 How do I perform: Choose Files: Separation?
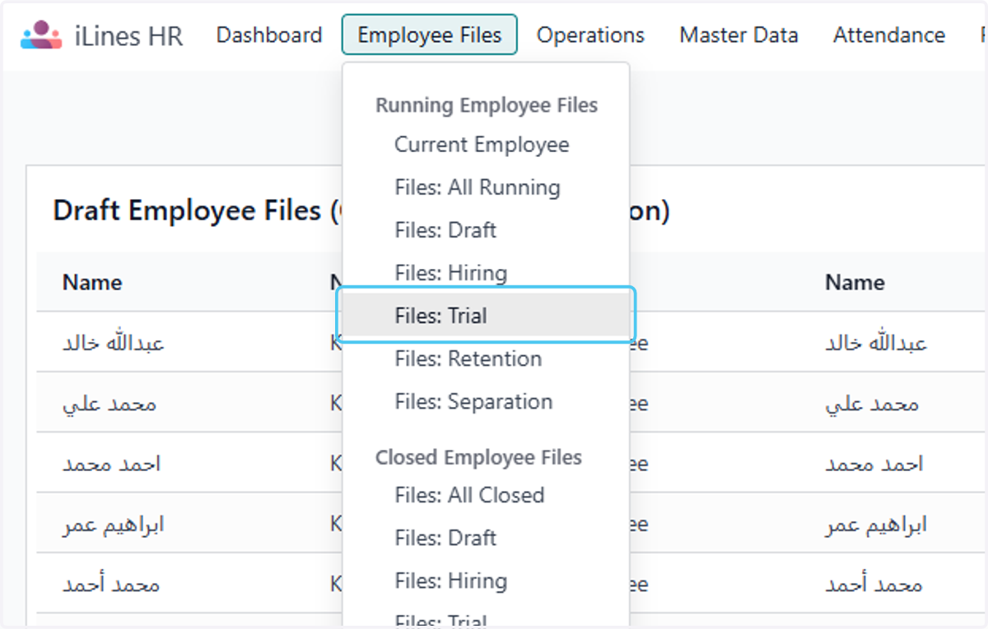click(x=473, y=401)
